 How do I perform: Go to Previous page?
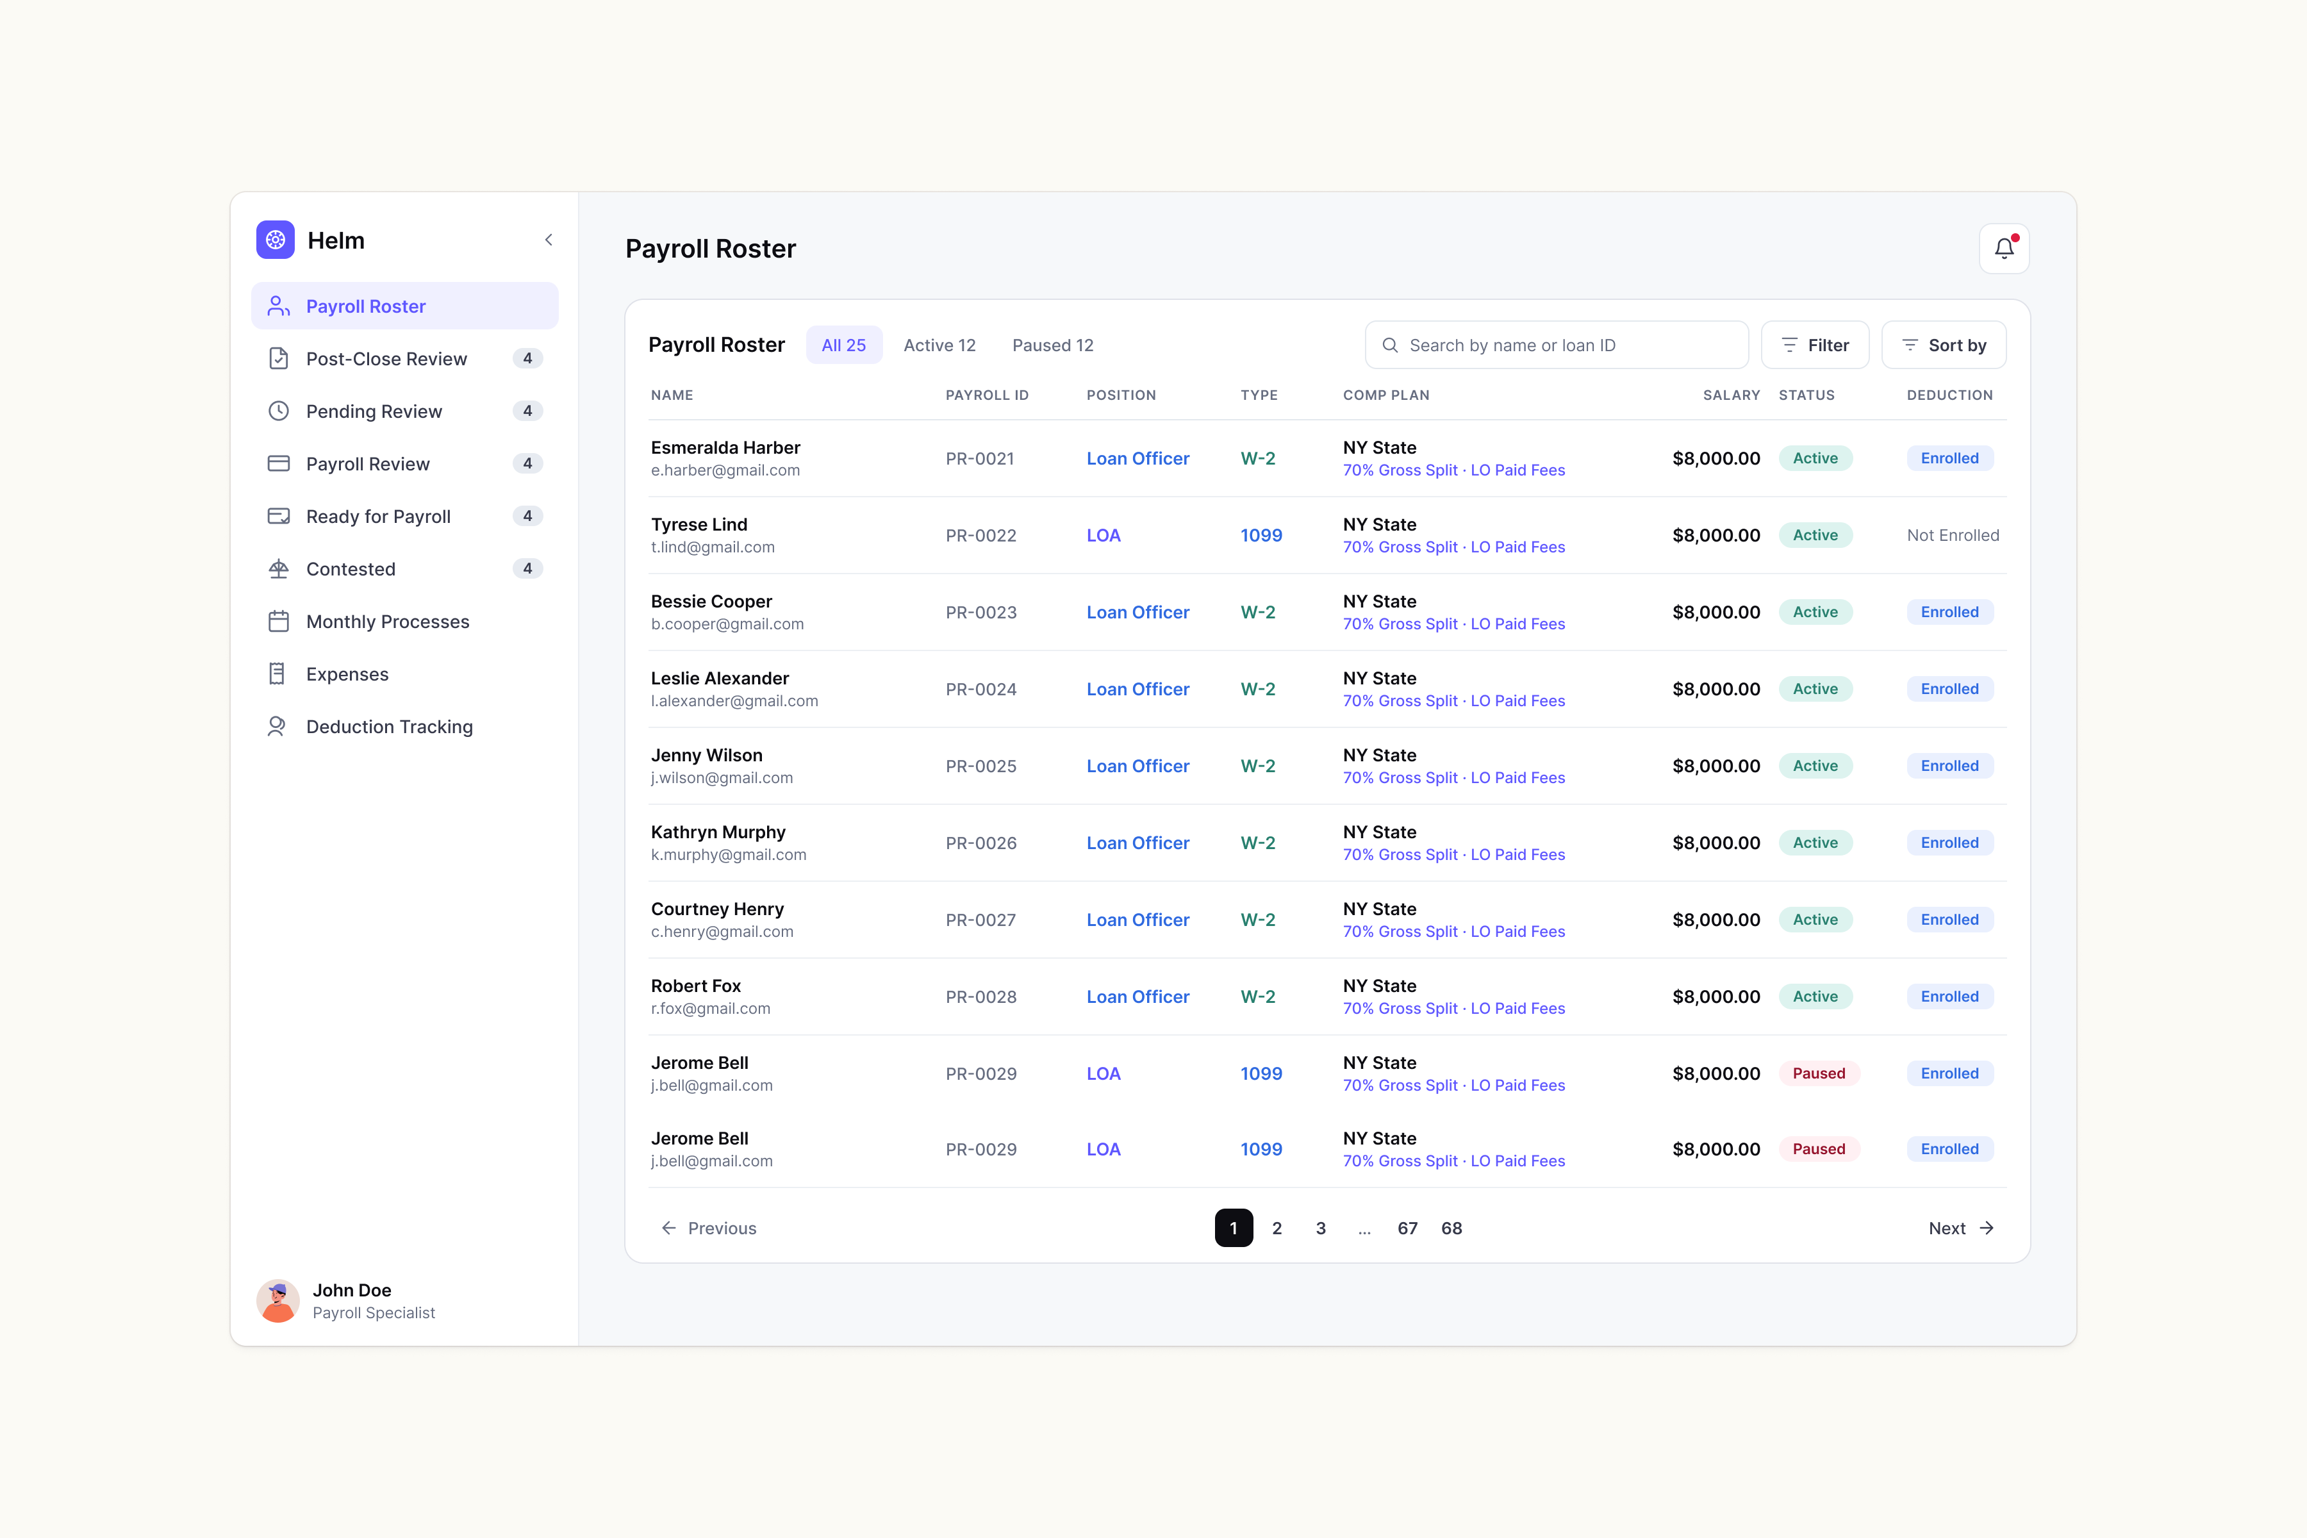coord(709,1228)
